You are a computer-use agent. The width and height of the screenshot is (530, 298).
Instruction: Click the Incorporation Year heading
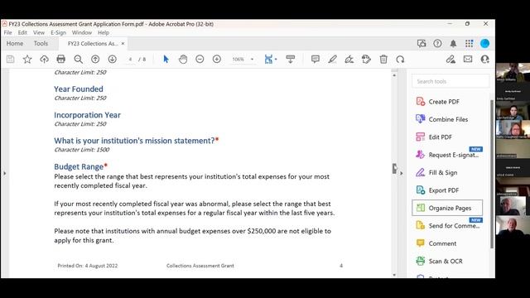tap(87, 115)
